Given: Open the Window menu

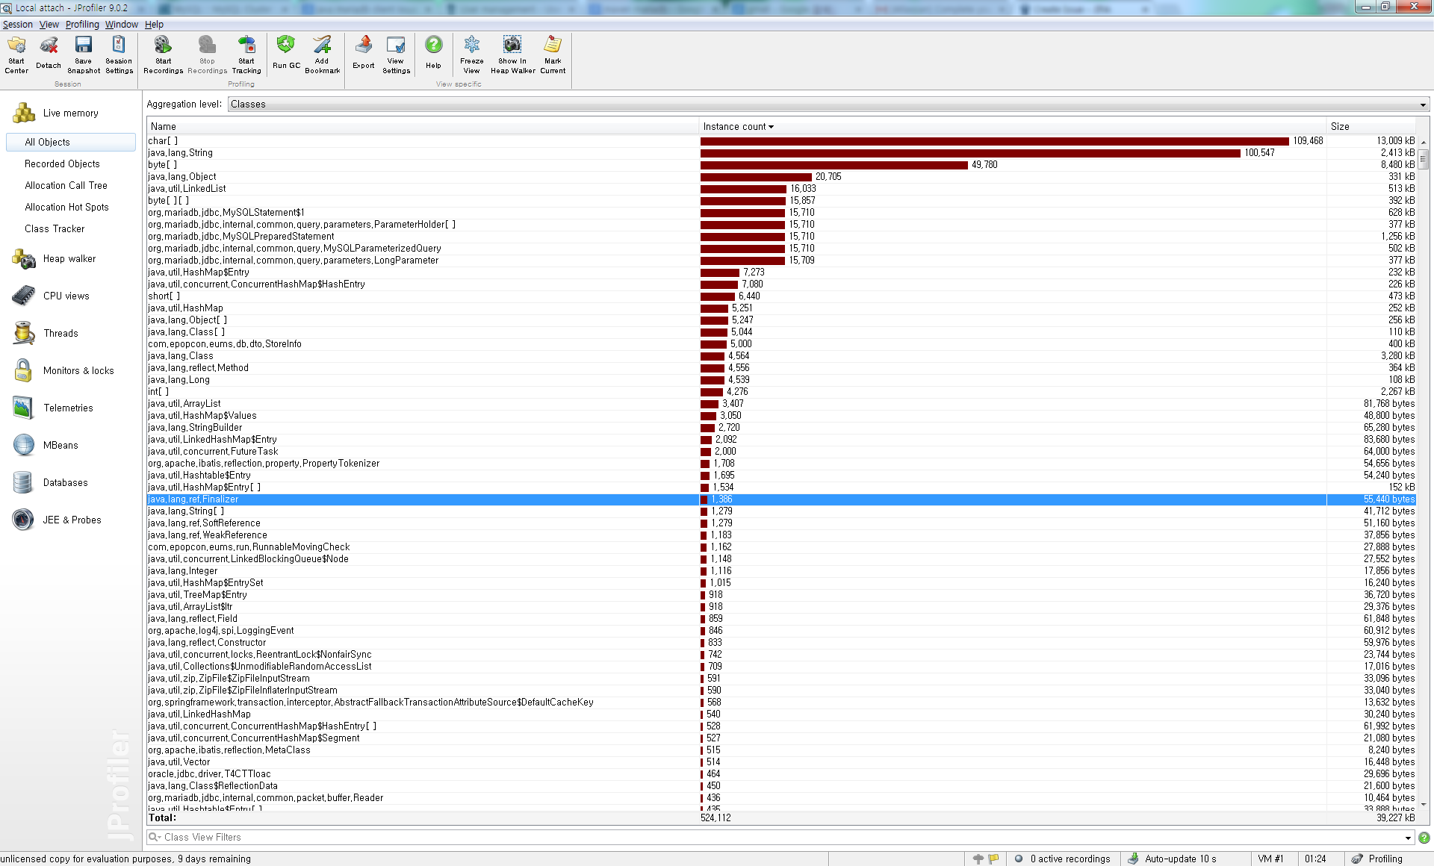Looking at the screenshot, I should [121, 25].
